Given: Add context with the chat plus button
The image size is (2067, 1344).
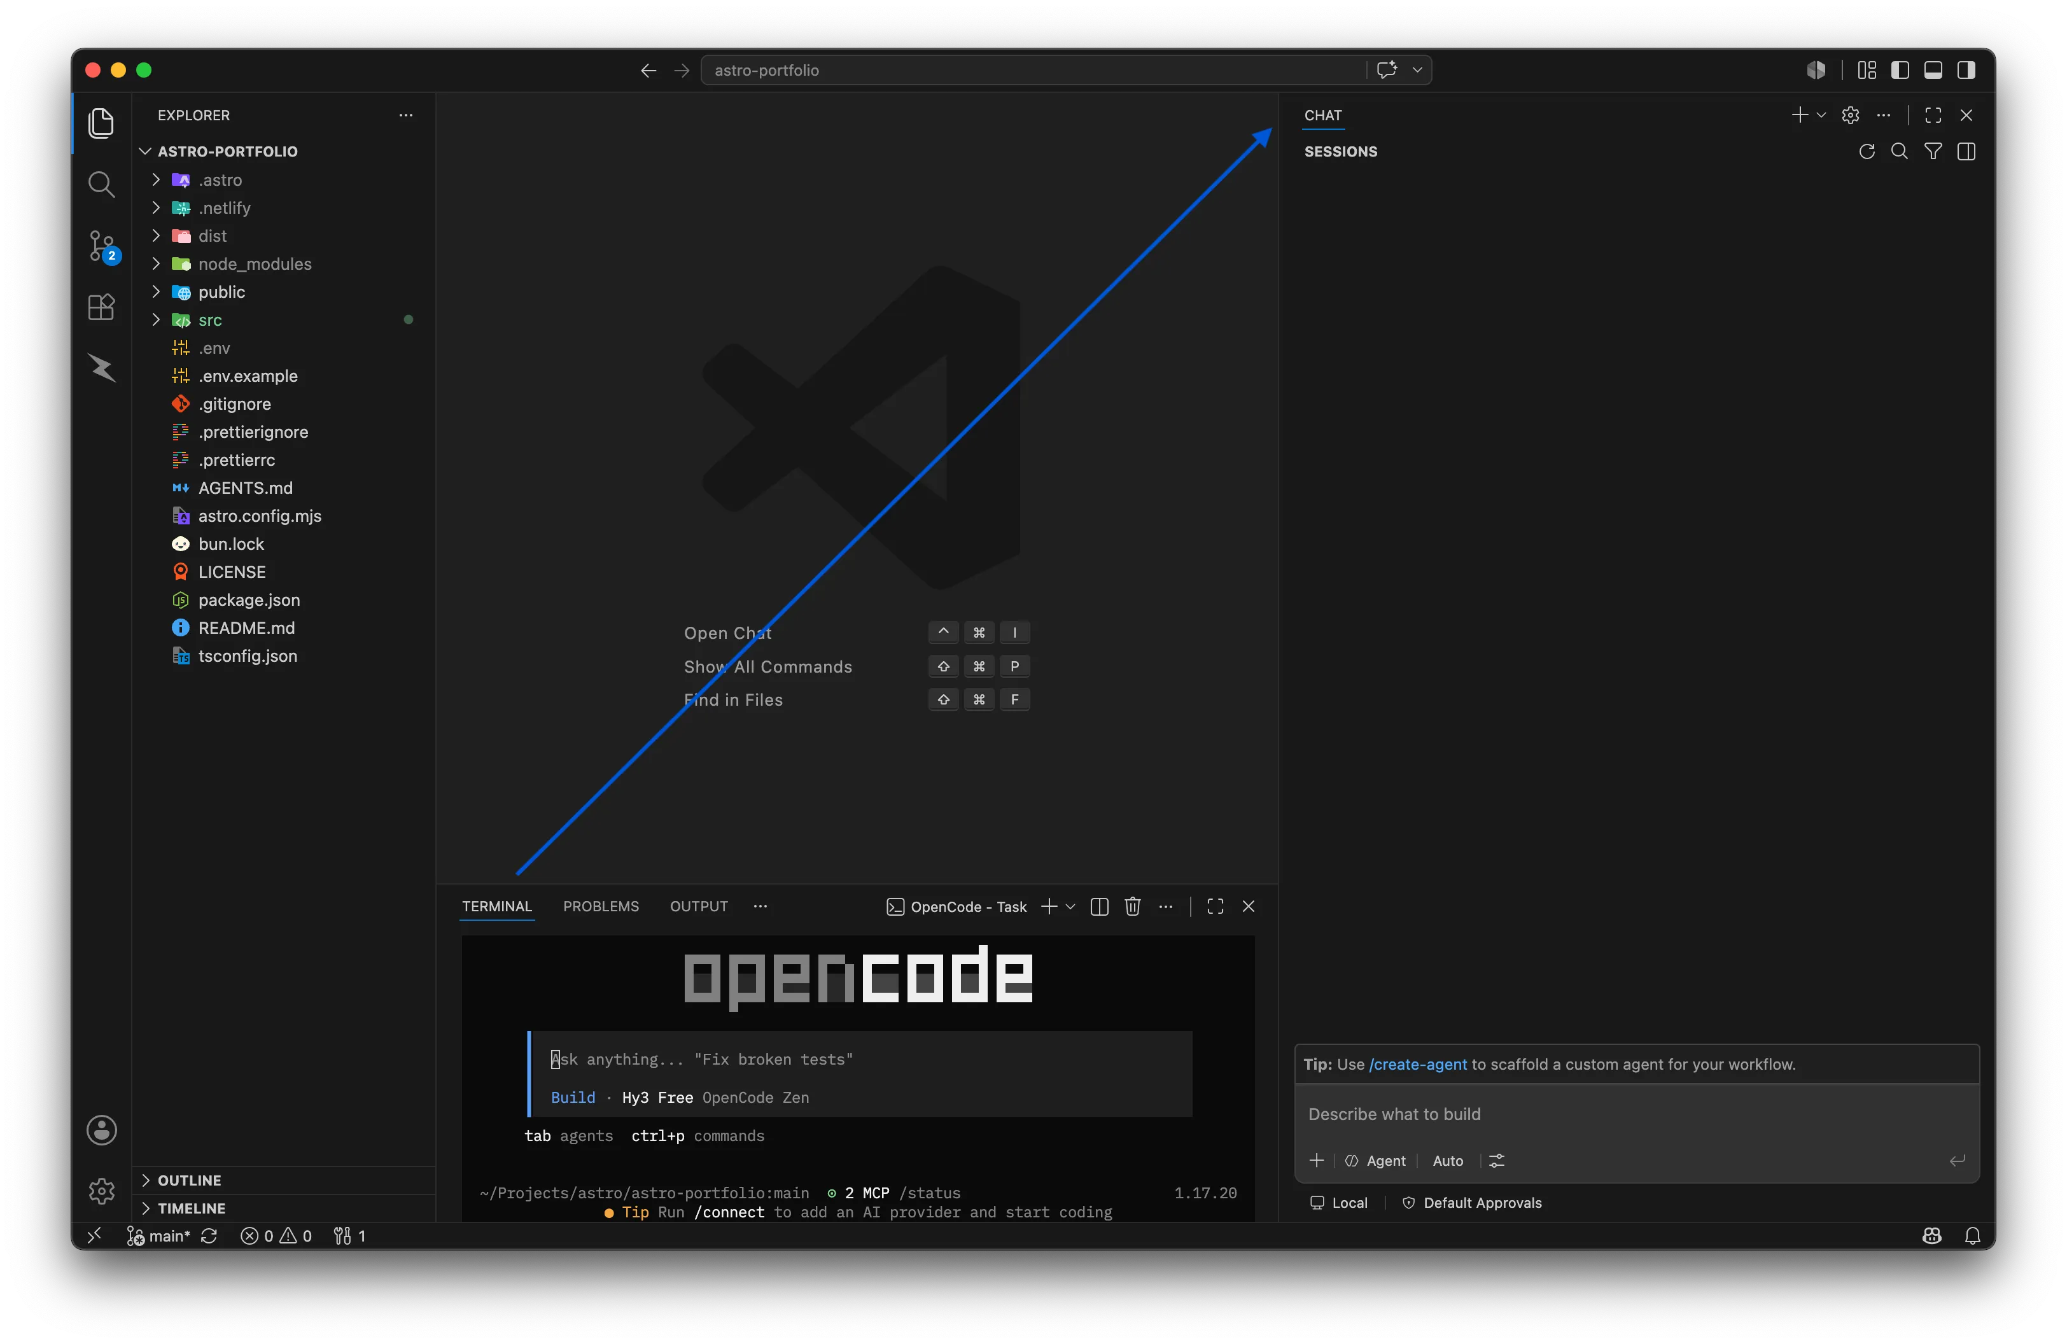Looking at the screenshot, I should click(1317, 1160).
